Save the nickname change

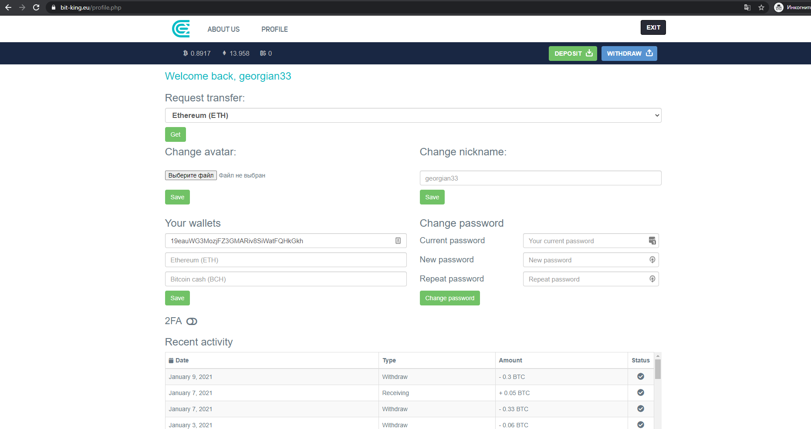[x=432, y=197]
